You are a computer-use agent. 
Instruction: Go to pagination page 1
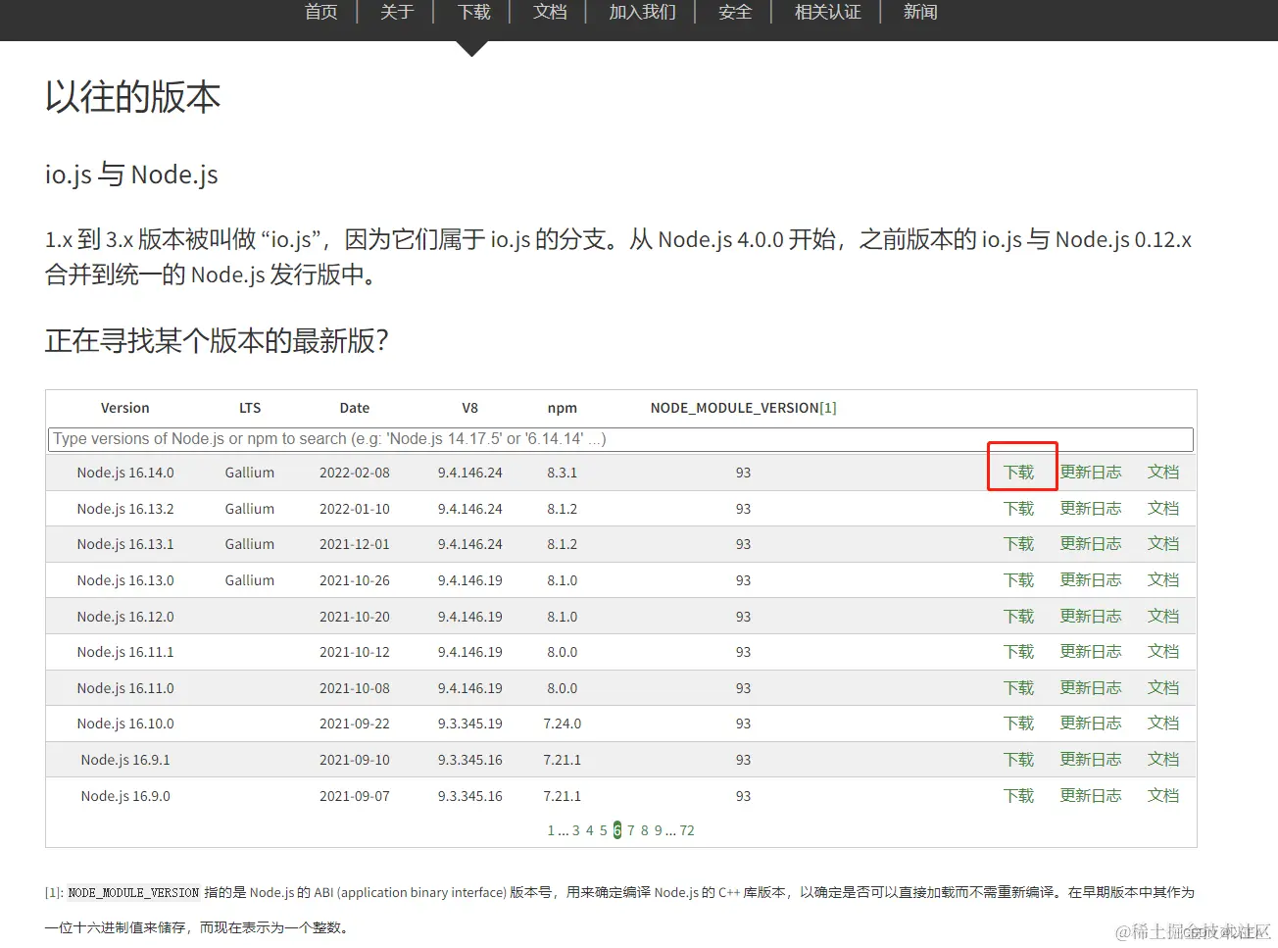551,830
